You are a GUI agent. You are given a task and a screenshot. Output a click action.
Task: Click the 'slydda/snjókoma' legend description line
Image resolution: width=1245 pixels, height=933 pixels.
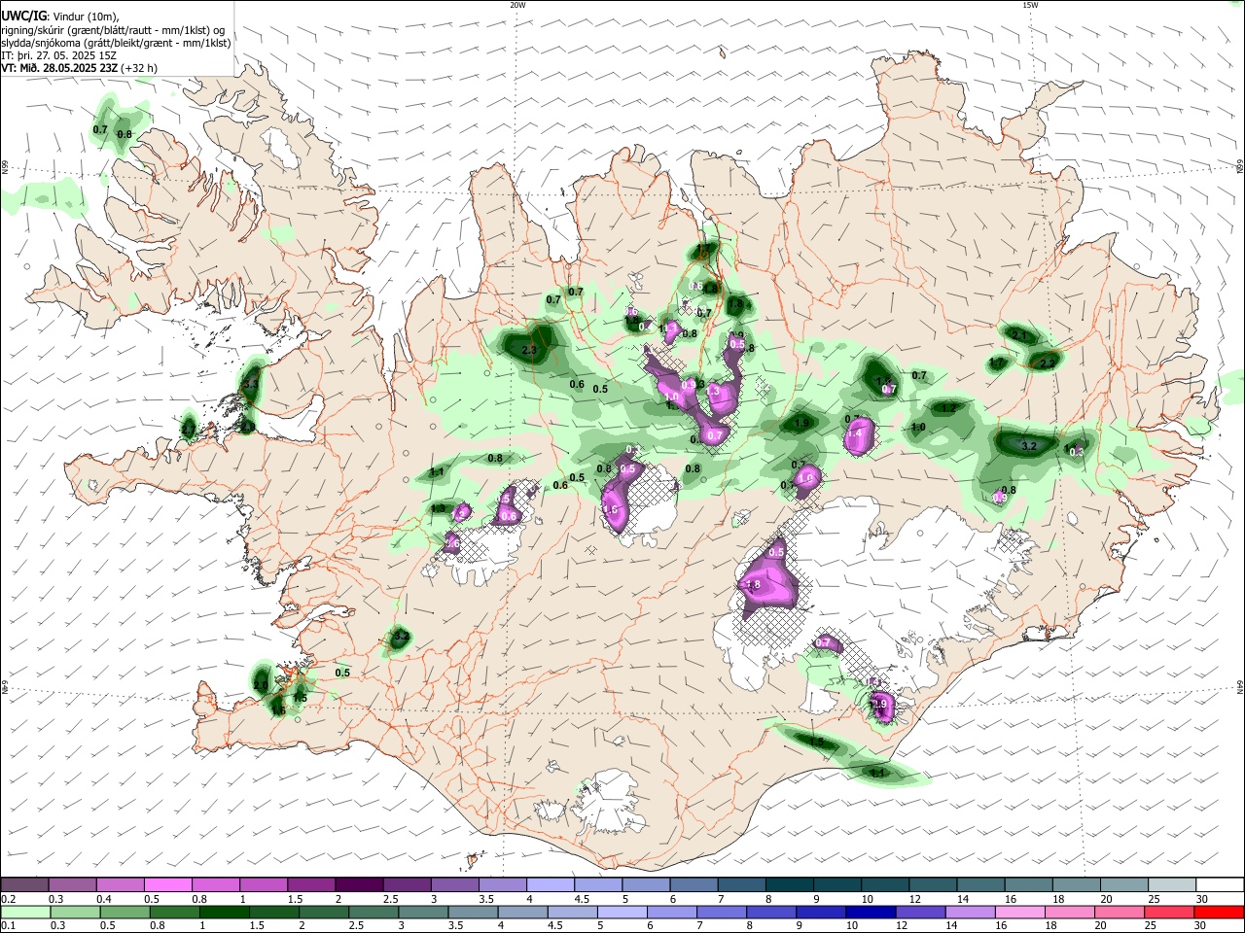pyautogui.click(x=116, y=43)
